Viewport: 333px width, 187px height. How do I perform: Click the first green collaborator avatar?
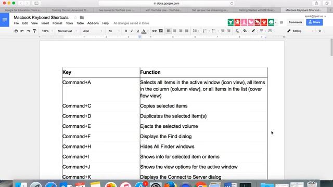coord(230,22)
